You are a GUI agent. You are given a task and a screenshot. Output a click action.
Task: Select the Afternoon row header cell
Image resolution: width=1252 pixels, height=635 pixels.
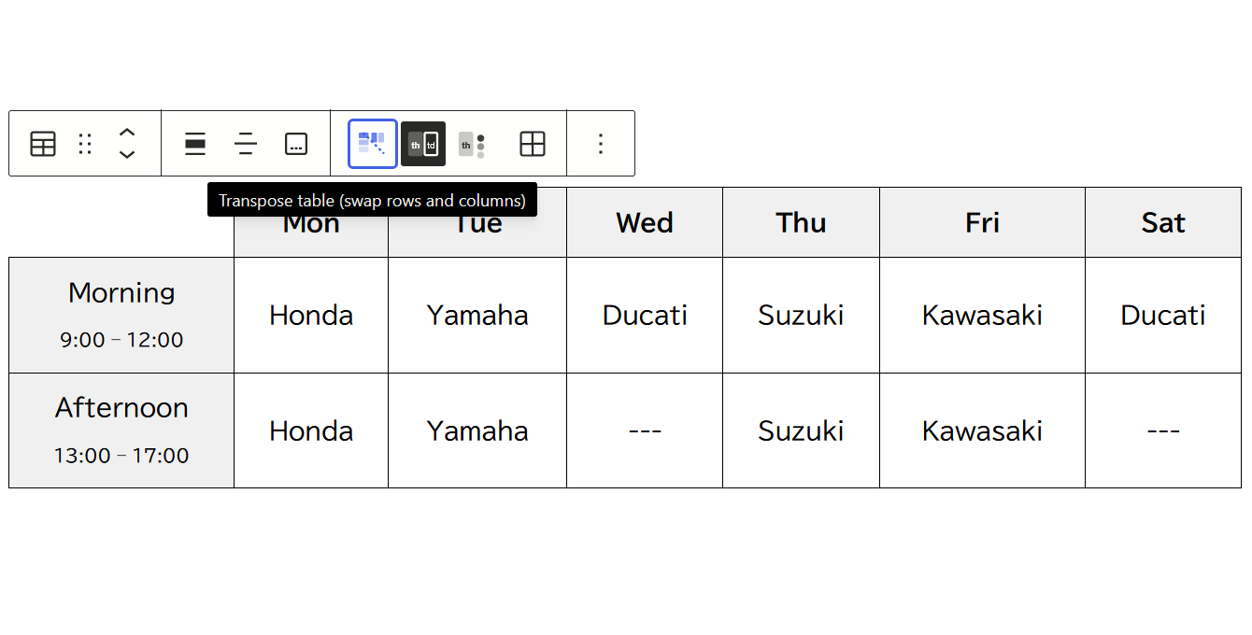121,430
